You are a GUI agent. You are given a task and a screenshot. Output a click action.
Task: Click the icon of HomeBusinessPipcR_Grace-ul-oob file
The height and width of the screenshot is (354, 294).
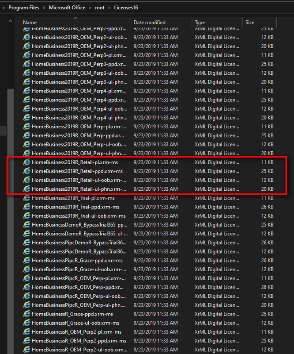click(x=27, y=269)
